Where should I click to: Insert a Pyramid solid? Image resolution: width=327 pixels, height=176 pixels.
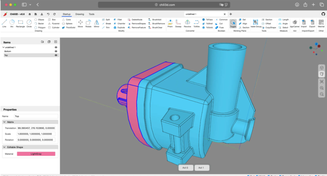point(54,24)
